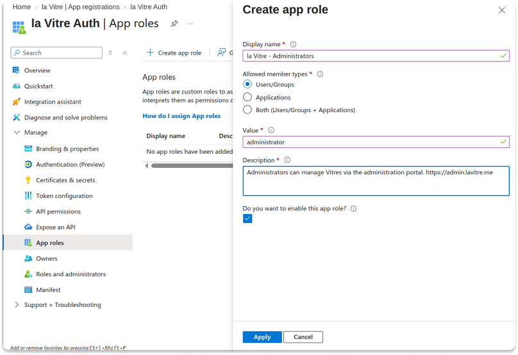Select the Users/Groups radio button

click(x=247, y=84)
